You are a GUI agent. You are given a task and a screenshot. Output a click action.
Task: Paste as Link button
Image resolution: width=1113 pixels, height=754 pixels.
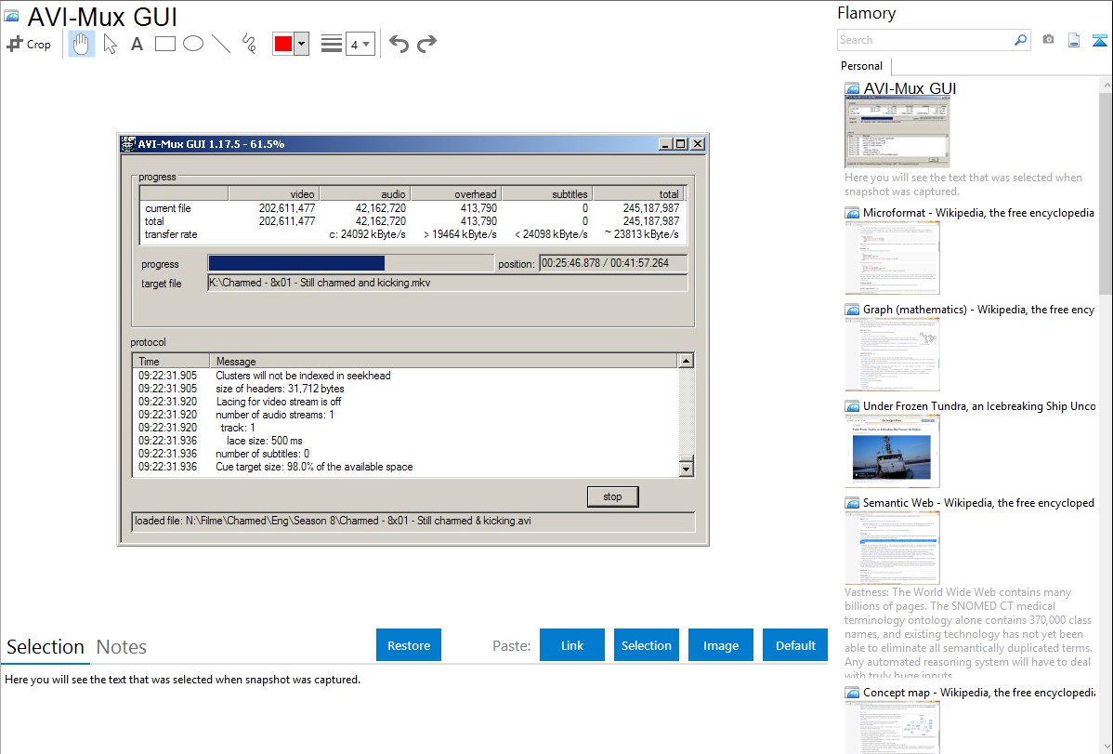[x=572, y=645]
